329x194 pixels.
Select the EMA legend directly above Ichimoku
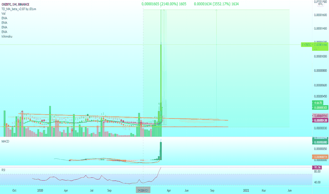click(x=4, y=32)
